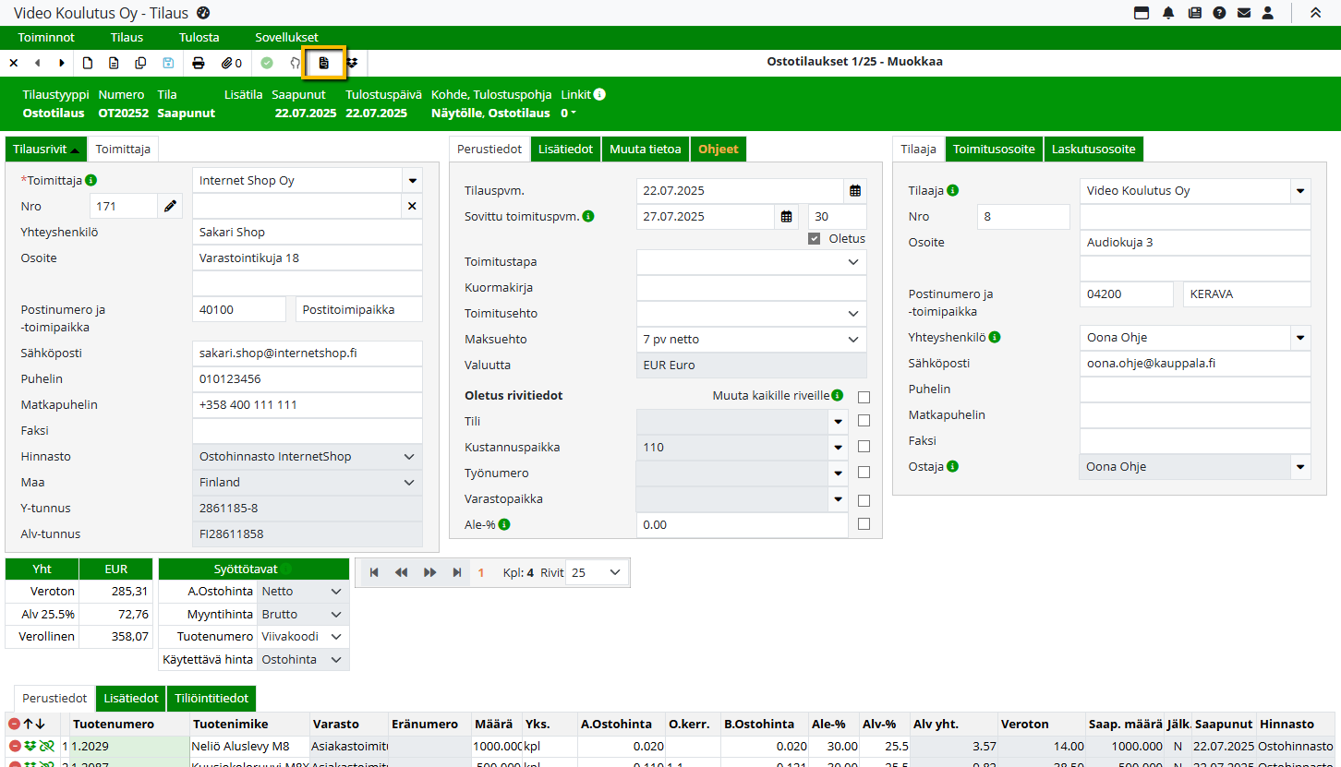Open notifications with the bell icon
The image size is (1341, 767).
(x=1168, y=13)
